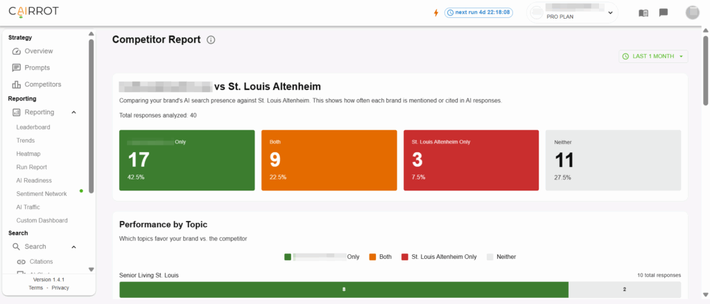Collapse the Search section chevron

[73, 247]
